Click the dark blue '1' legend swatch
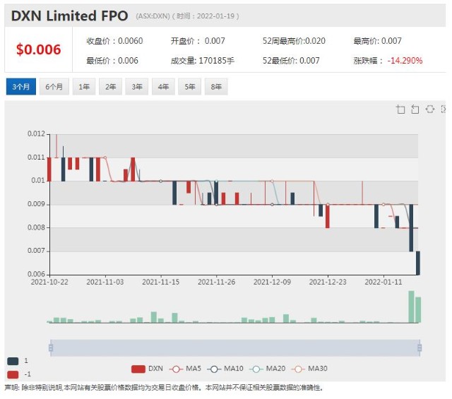Viewport: 452px width, 399px height. click(x=13, y=361)
